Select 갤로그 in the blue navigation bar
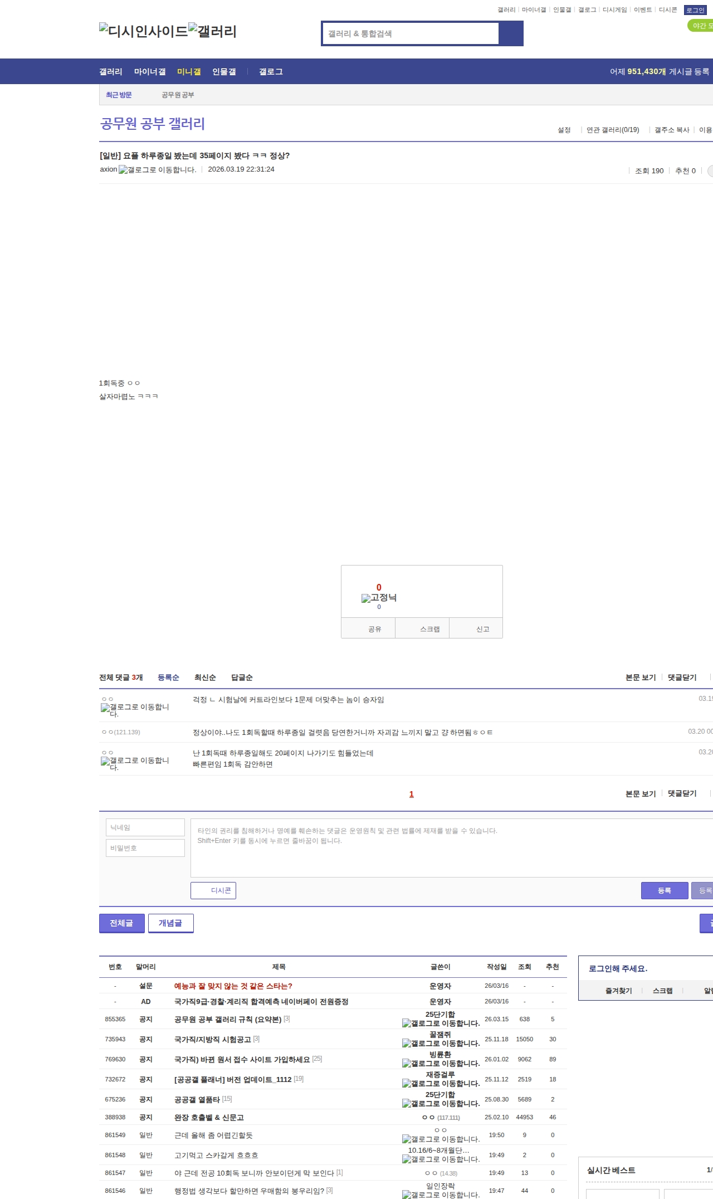 tap(271, 72)
